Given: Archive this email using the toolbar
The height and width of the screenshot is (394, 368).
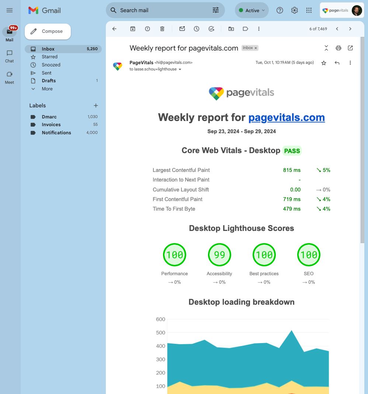Looking at the screenshot, I should pos(133,29).
